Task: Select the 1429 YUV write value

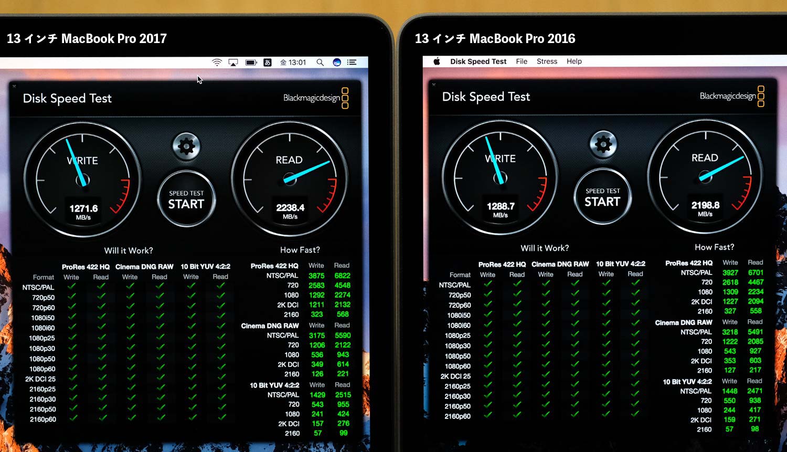Action: [317, 395]
